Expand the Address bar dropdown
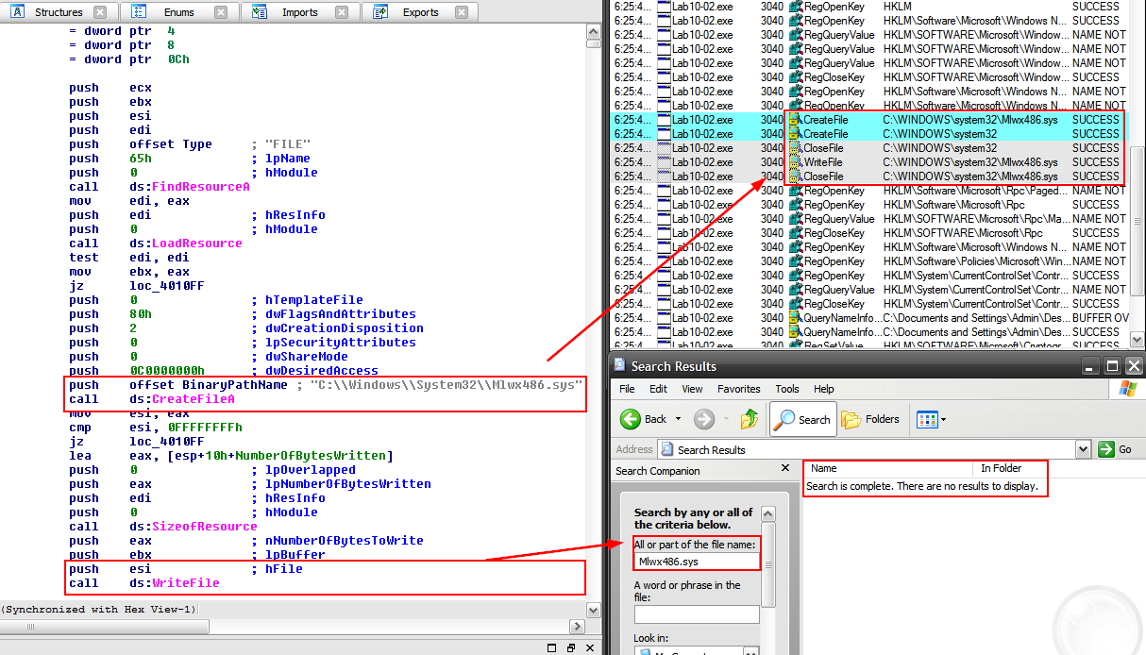Image resolution: width=1146 pixels, height=655 pixels. pyautogui.click(x=1083, y=449)
